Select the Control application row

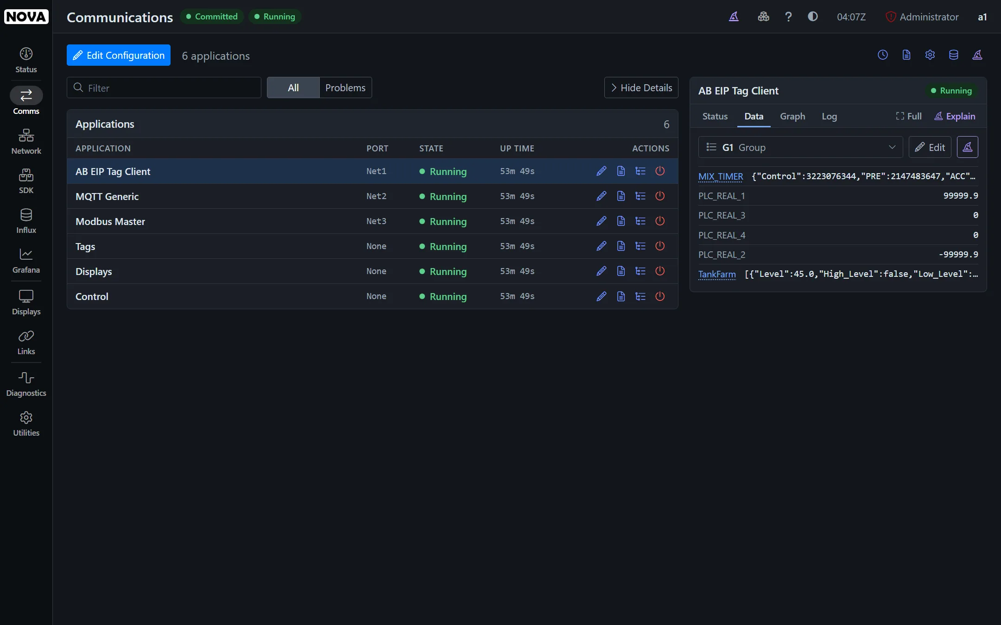(x=372, y=296)
